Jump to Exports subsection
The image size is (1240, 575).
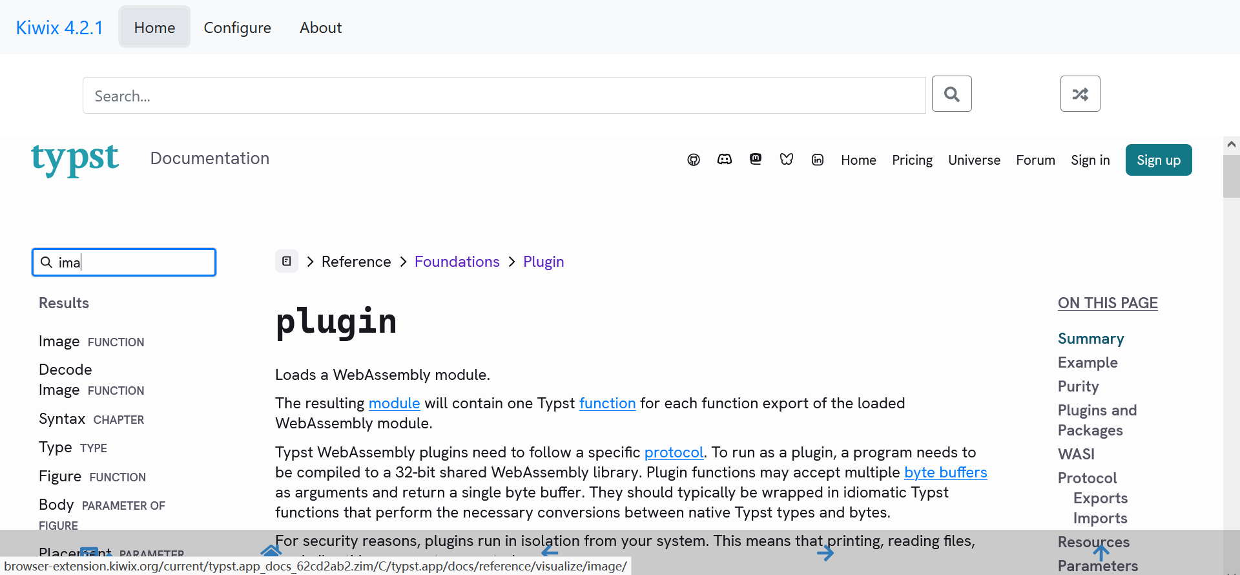coord(1100,498)
